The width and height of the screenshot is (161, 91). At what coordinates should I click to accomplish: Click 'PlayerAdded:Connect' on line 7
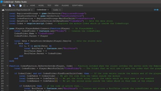37,29
